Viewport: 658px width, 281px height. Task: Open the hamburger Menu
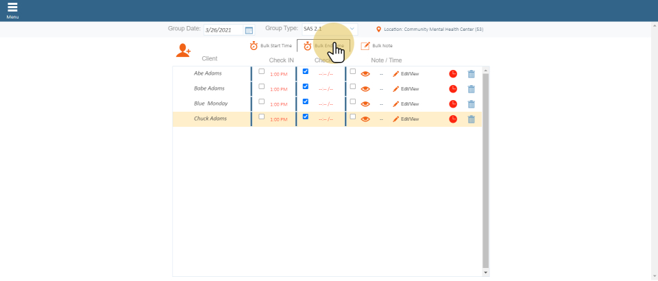(12, 9)
